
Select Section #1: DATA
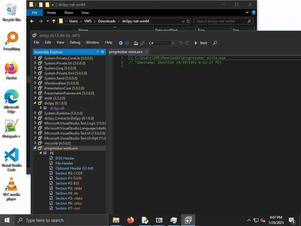tap(68, 178)
